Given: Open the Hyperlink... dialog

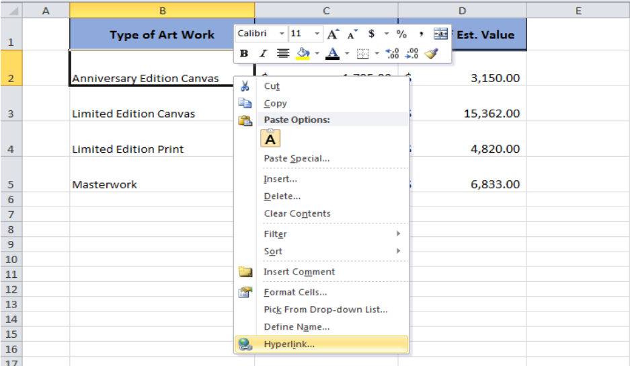Looking at the screenshot, I should [322, 344].
